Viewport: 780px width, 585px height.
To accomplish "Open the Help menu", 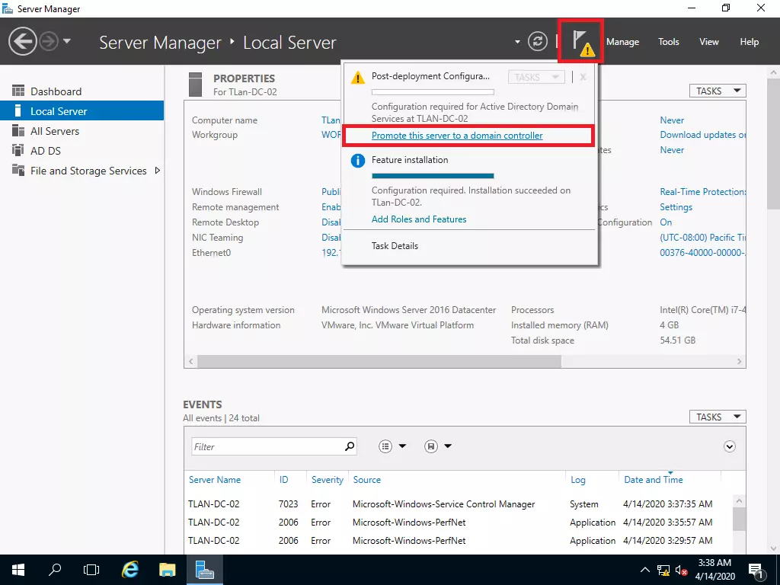I will [750, 42].
